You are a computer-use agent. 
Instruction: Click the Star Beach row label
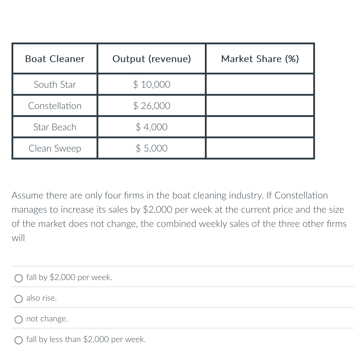click(x=55, y=127)
